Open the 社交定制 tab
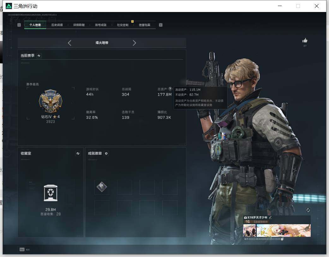 [123, 25]
